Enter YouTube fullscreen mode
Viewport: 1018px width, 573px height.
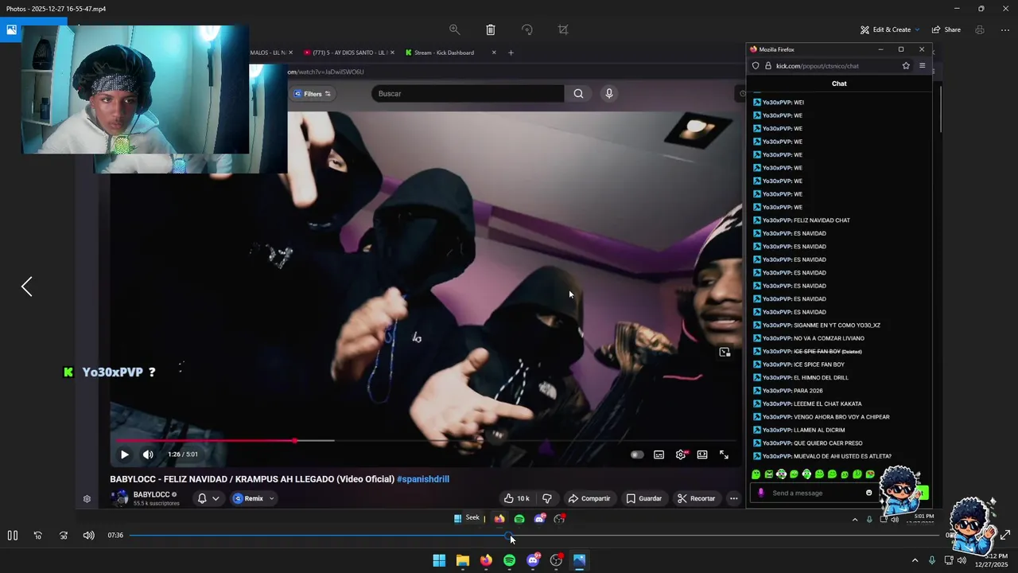coord(724,454)
